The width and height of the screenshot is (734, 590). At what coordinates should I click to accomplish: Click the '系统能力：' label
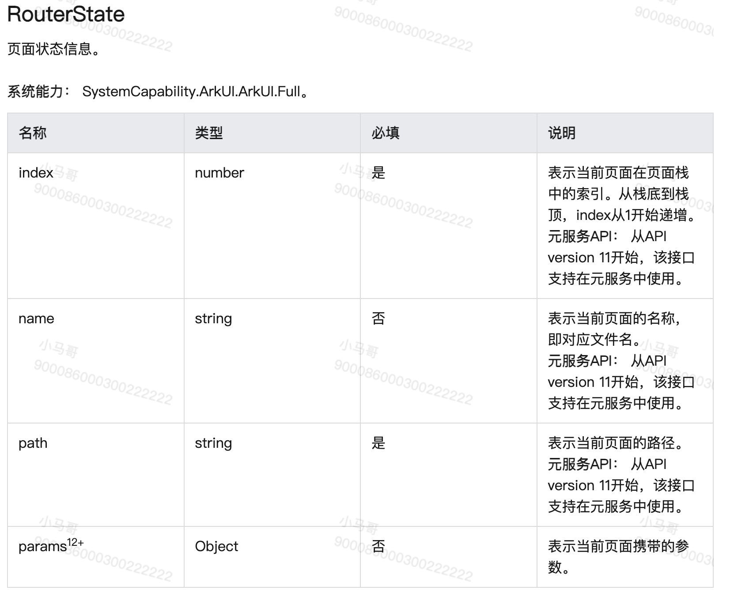pos(39,91)
